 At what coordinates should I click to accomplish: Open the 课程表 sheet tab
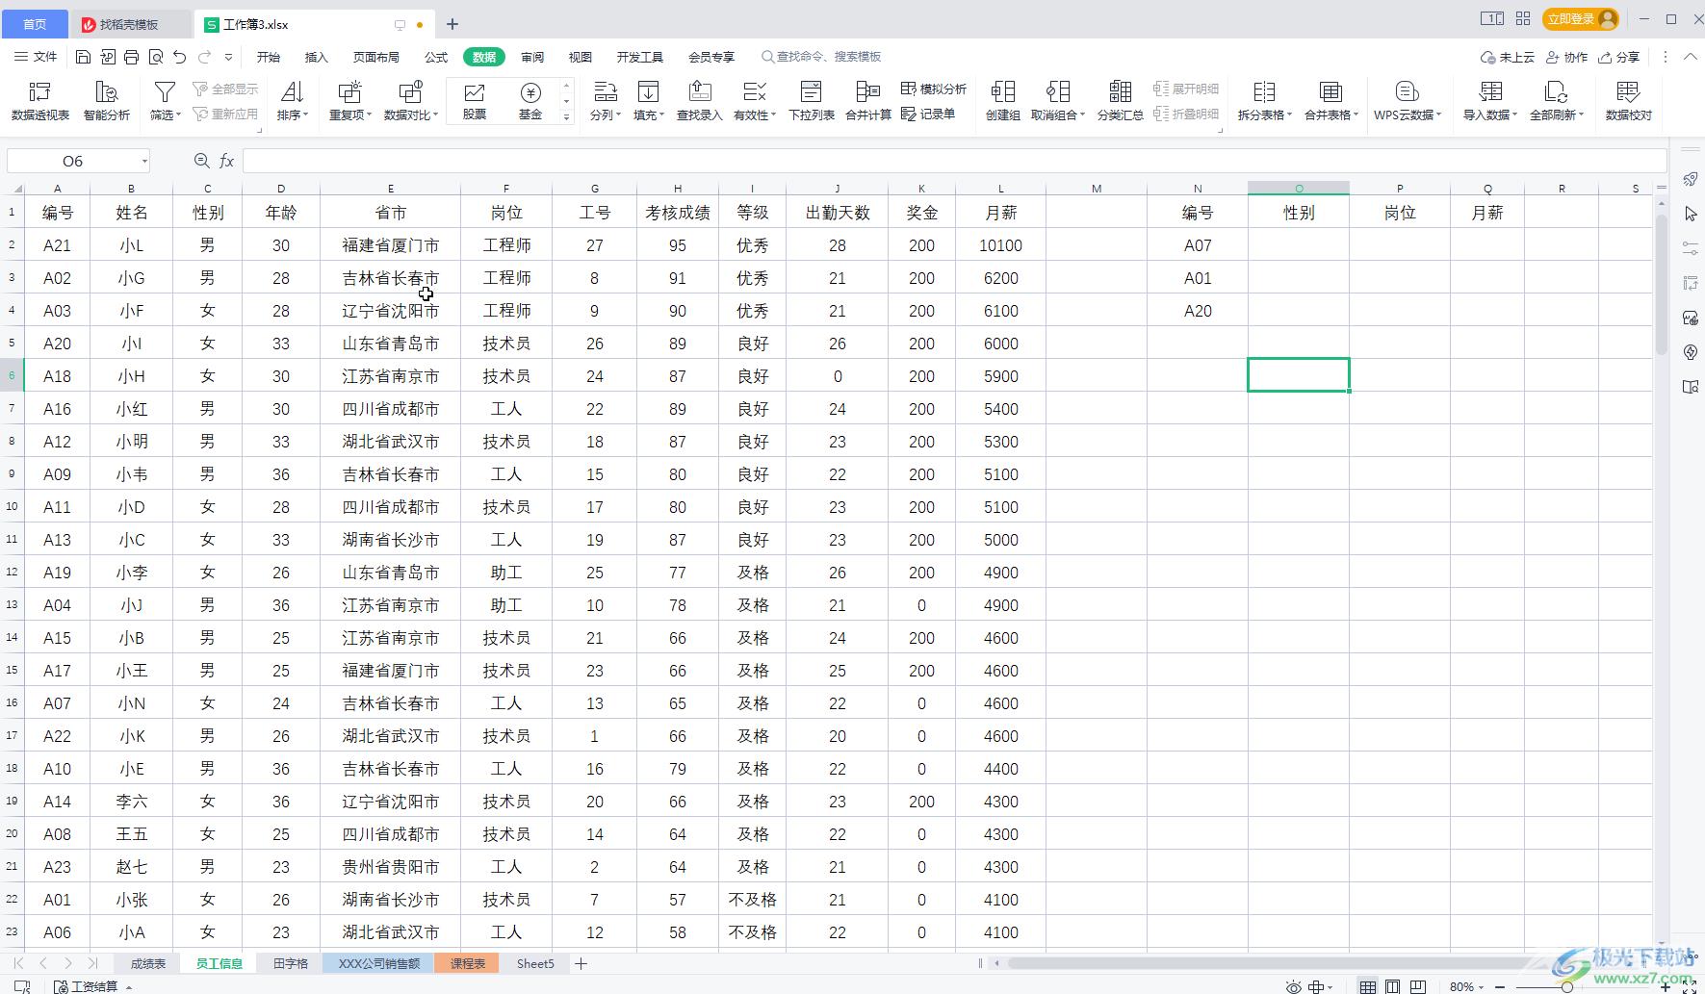(468, 963)
